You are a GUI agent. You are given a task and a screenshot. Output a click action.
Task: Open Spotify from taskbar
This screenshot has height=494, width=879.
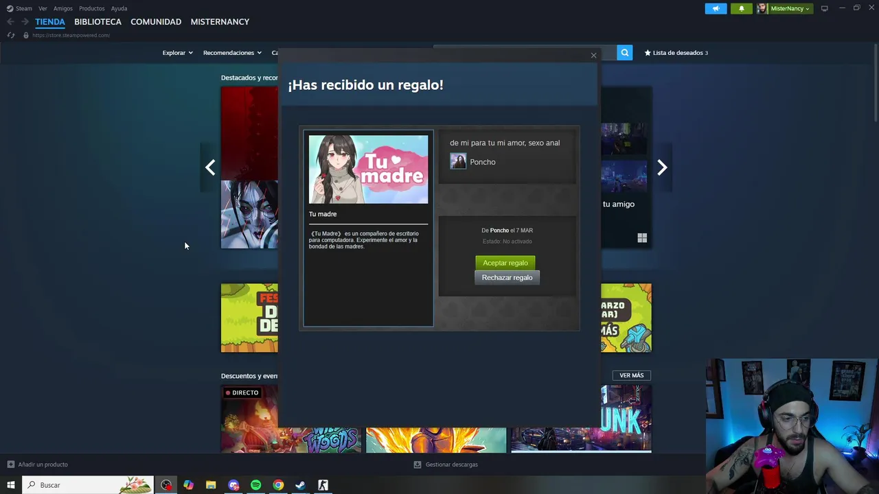255,485
